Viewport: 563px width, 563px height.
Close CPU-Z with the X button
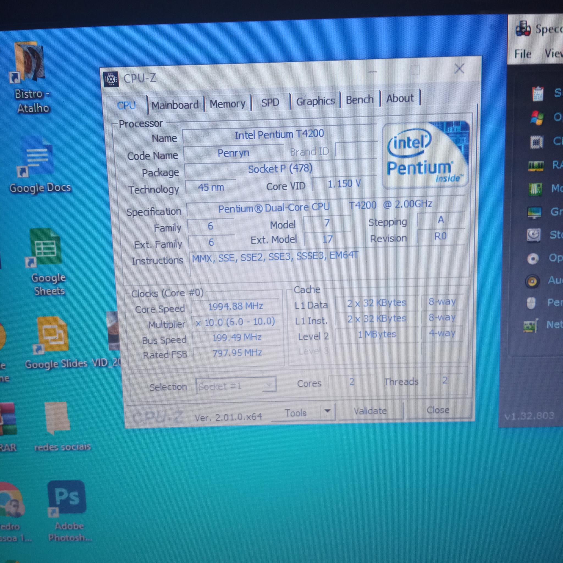pos(460,69)
